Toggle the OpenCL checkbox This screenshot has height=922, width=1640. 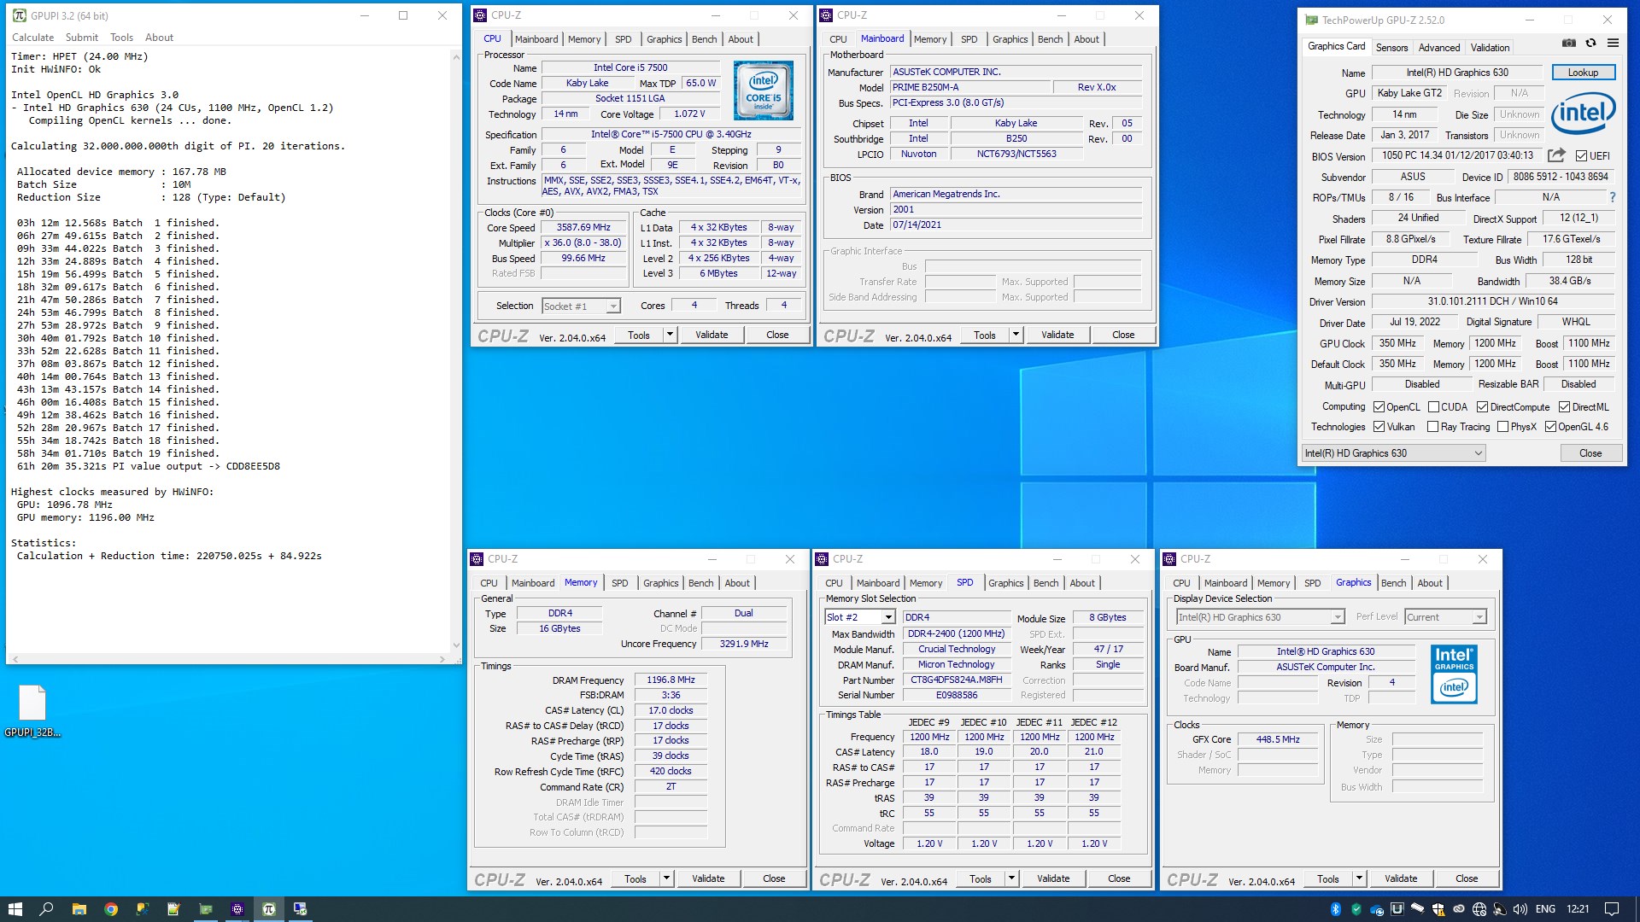(x=1379, y=407)
